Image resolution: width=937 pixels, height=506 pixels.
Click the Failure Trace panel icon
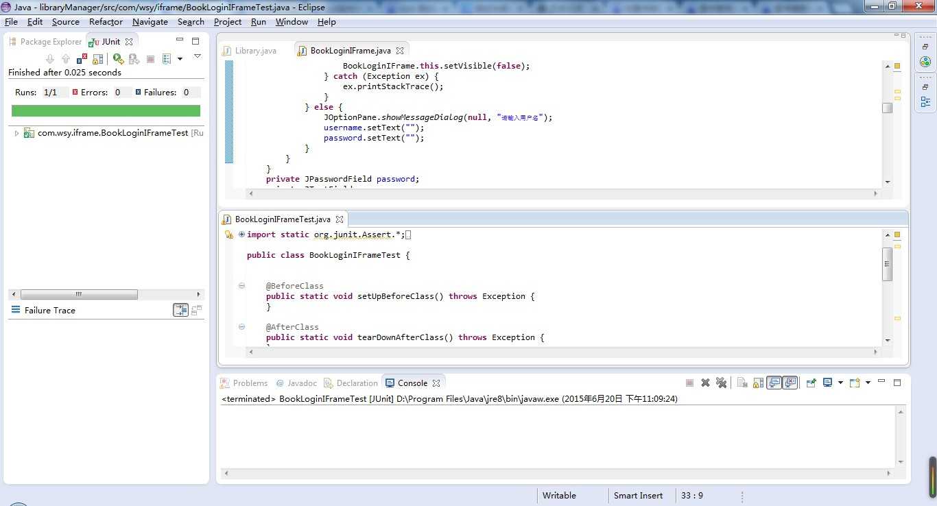16,310
